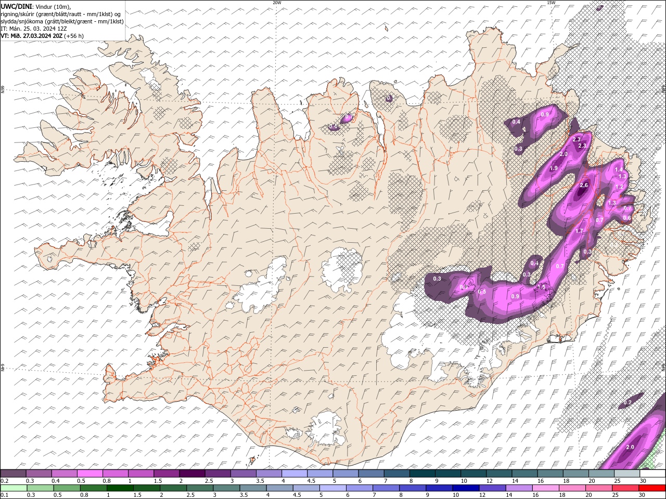Click the 1.4 precipitation value near the east coast
Viewport: 666px width, 499px height.
click(x=619, y=170)
